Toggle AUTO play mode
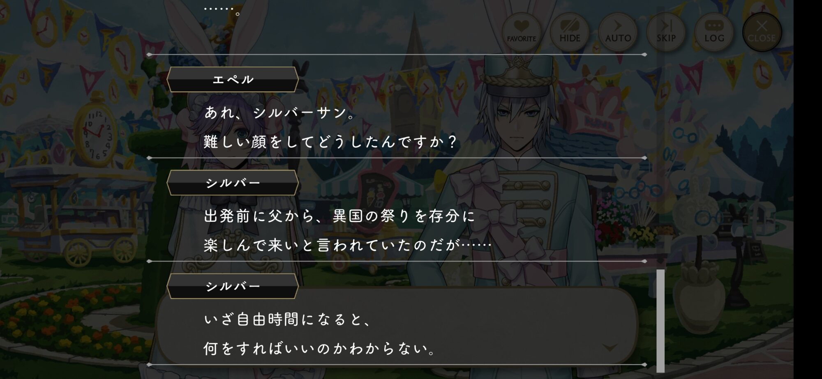The image size is (822, 379). click(x=618, y=32)
